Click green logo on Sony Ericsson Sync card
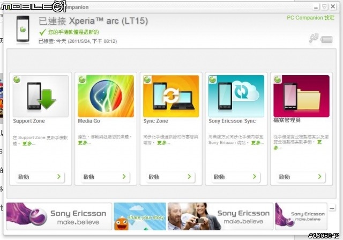343x240 pixels. 212,79
